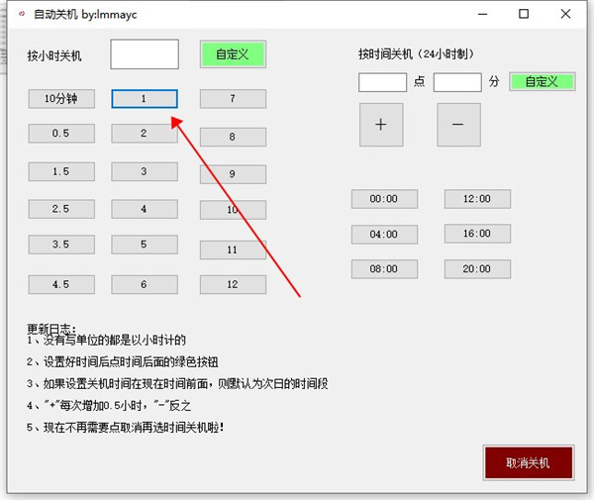Select the 08:00 shutdown time
The height and width of the screenshot is (500, 594).
click(x=384, y=269)
